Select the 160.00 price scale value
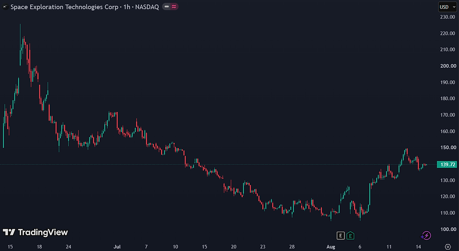The height and width of the screenshot is (251, 459). click(x=448, y=131)
